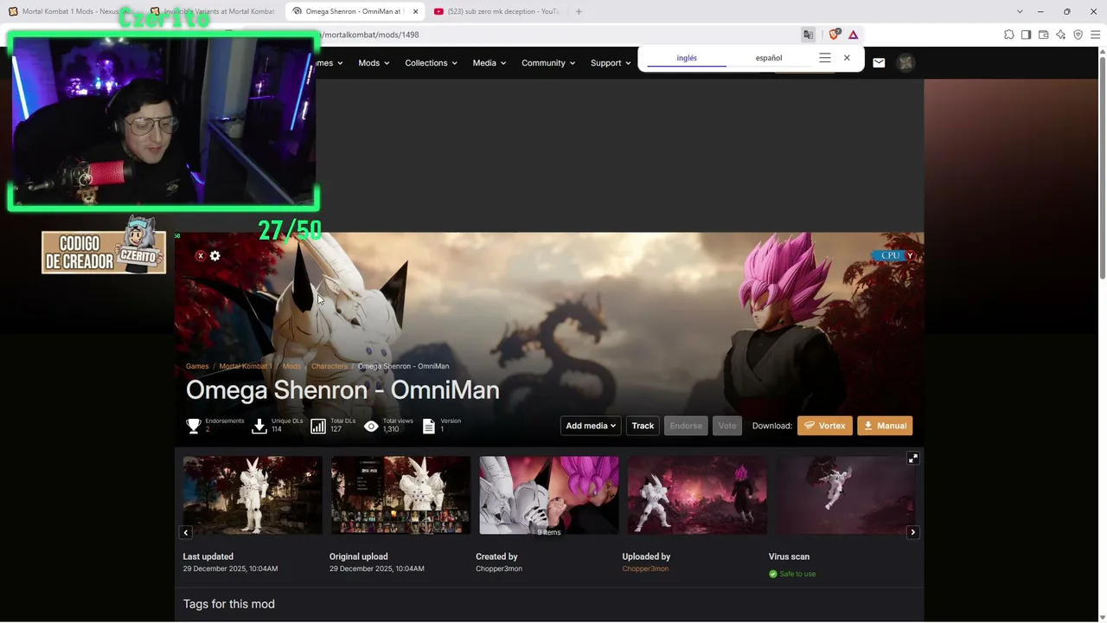Click the Last updated date text
Viewport: 1107px width, 623px height.
[x=230, y=568]
